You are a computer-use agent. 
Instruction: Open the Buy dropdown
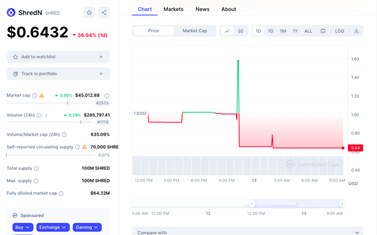[x=22, y=227]
